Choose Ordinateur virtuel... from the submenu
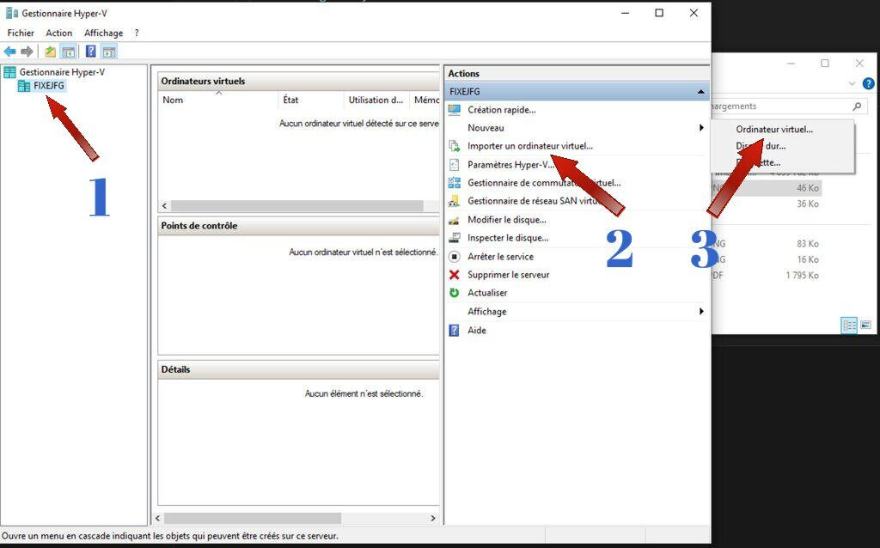880x548 pixels. pos(774,129)
